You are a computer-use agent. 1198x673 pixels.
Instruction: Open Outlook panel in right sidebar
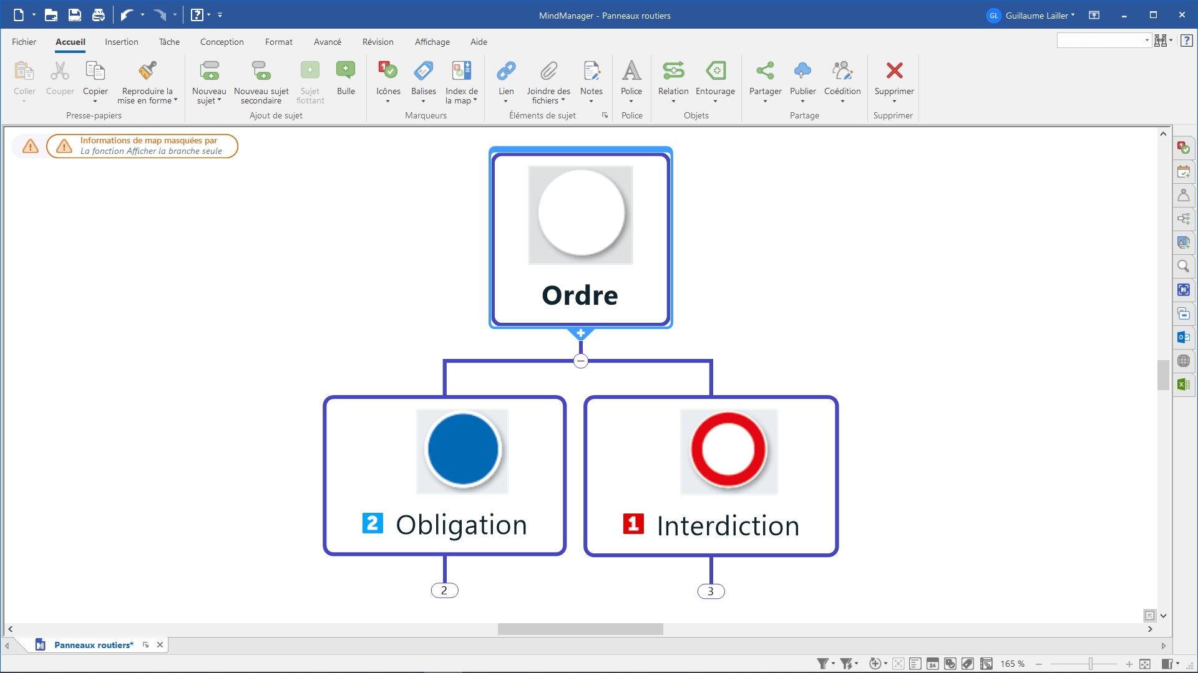1183,337
